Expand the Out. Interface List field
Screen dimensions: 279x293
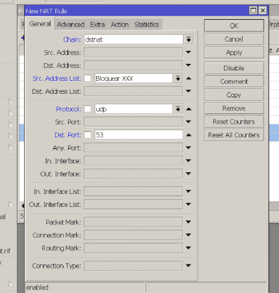188,204
